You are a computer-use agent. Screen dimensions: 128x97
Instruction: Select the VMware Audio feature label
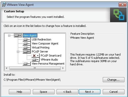[49, 60]
